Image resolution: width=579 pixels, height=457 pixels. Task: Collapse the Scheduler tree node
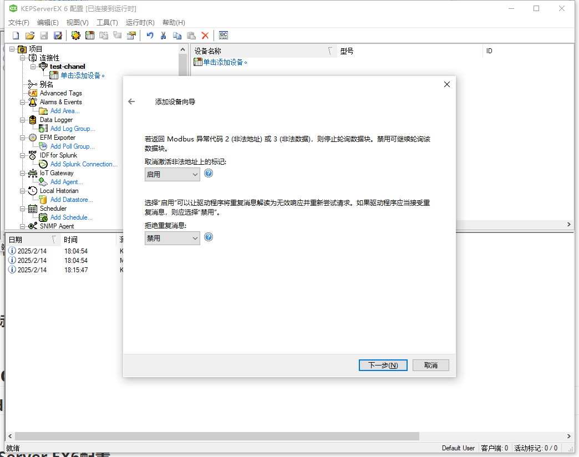[x=22, y=208]
